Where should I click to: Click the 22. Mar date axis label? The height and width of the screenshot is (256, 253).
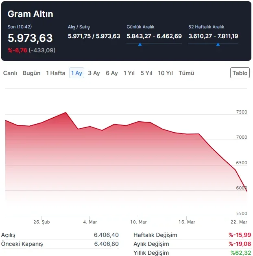(238, 222)
